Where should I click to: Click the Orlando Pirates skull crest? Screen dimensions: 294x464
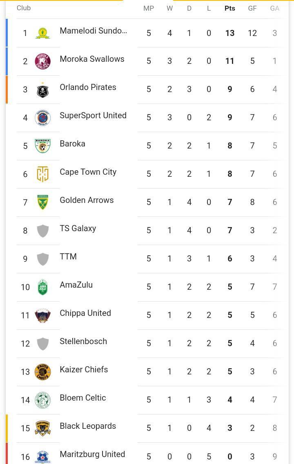click(43, 90)
